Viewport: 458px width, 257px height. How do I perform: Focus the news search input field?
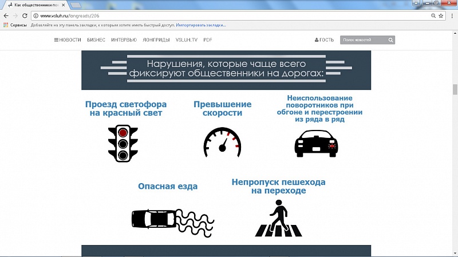[363, 40]
